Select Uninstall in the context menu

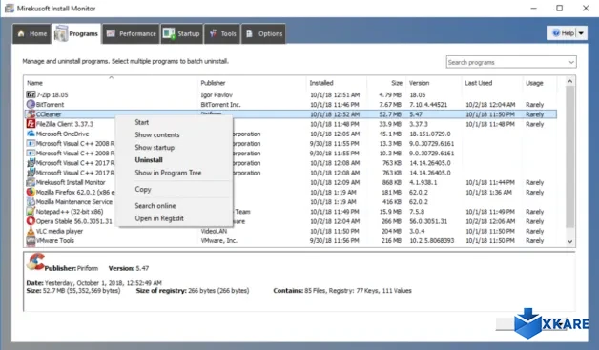[x=149, y=160]
